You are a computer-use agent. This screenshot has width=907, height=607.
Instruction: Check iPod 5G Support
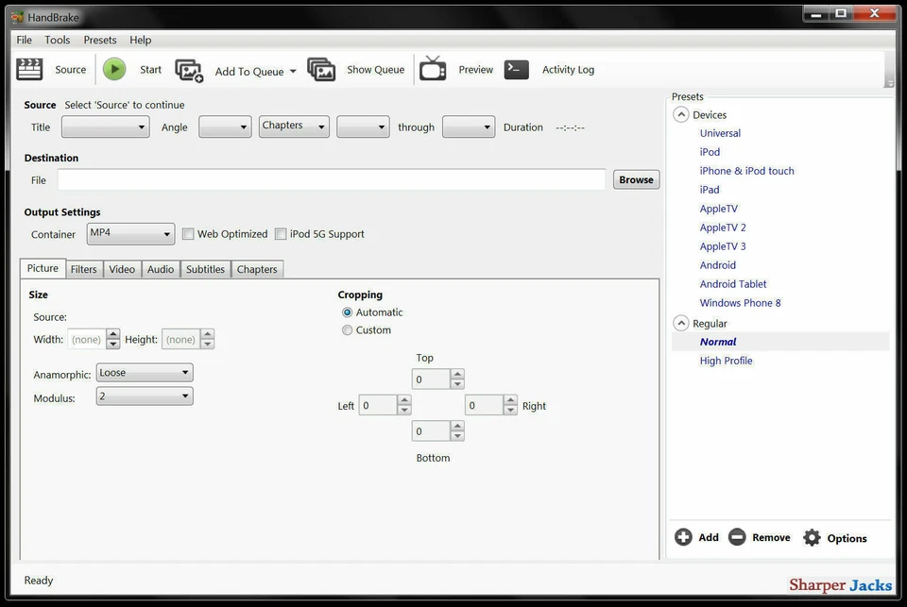pos(281,233)
